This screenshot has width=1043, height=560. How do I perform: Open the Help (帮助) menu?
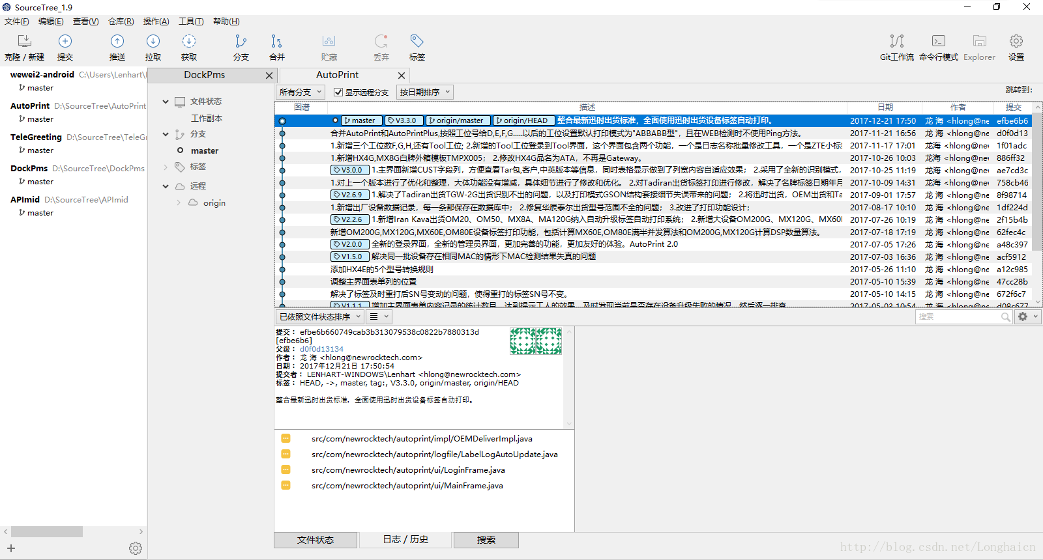click(226, 21)
